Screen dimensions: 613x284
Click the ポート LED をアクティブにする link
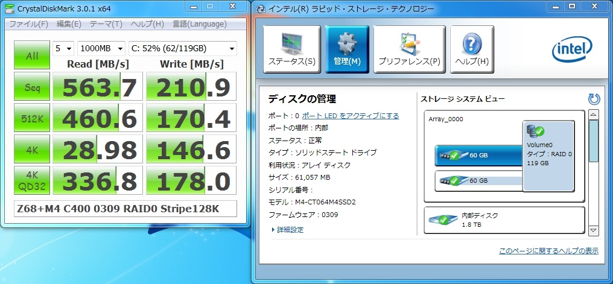click(x=351, y=116)
